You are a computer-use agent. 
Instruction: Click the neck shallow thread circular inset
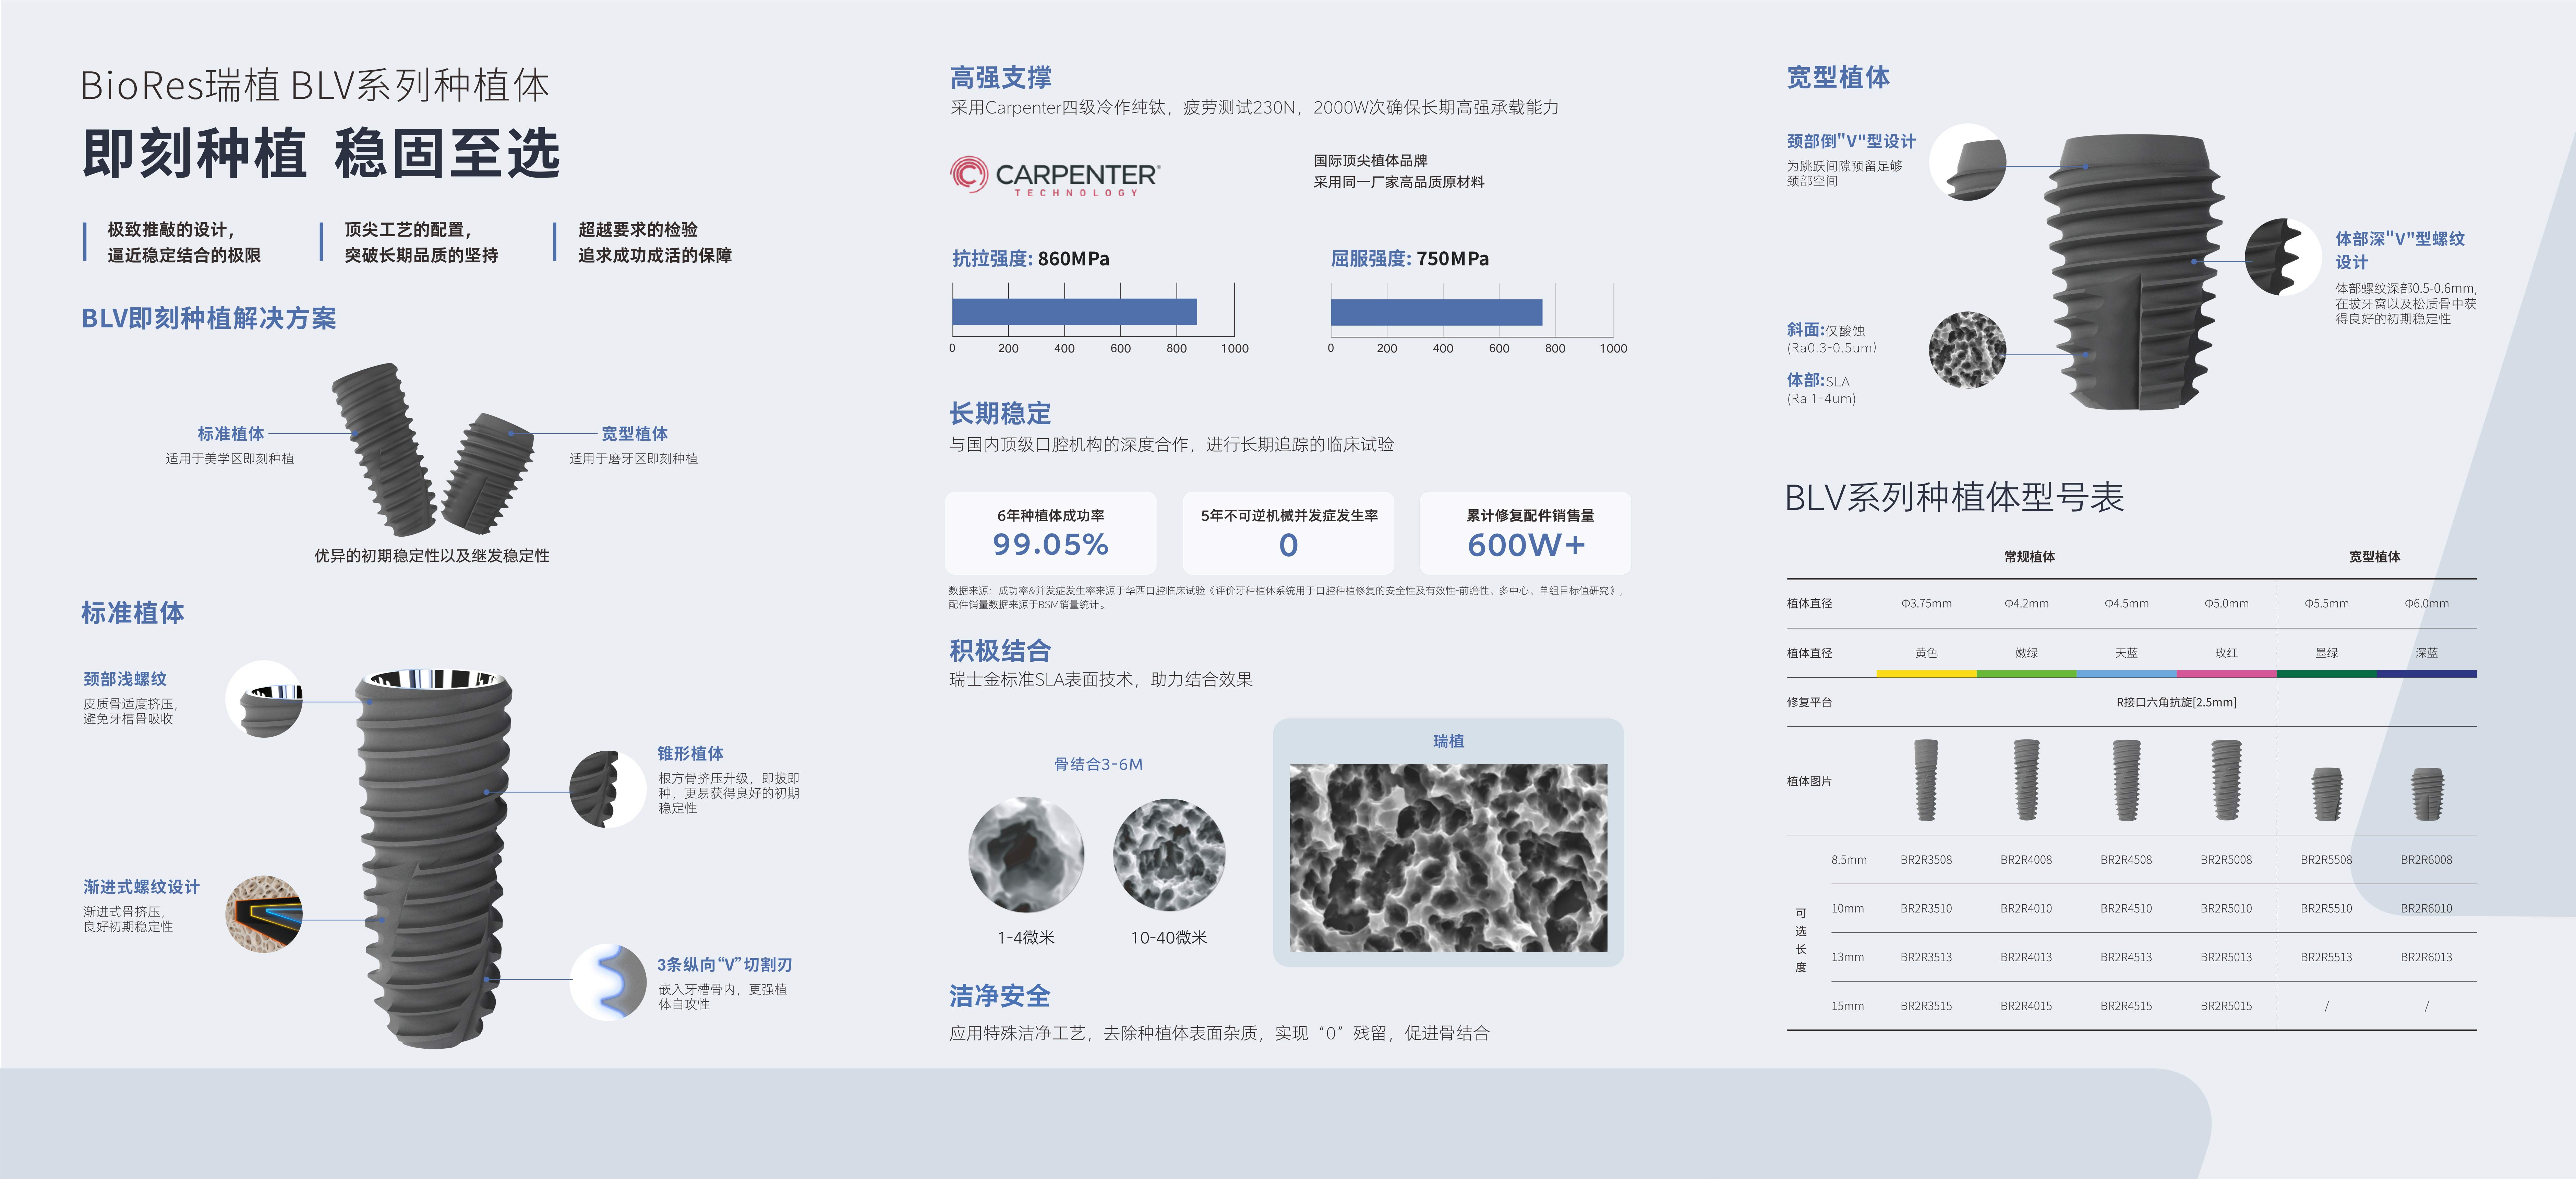[264, 699]
